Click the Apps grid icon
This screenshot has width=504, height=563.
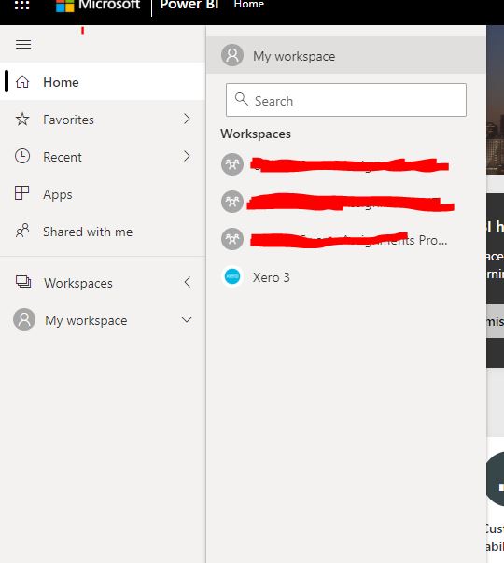21,193
